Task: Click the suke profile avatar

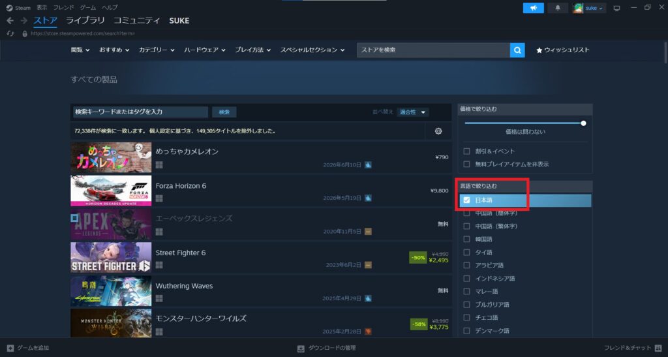Action: [x=578, y=8]
